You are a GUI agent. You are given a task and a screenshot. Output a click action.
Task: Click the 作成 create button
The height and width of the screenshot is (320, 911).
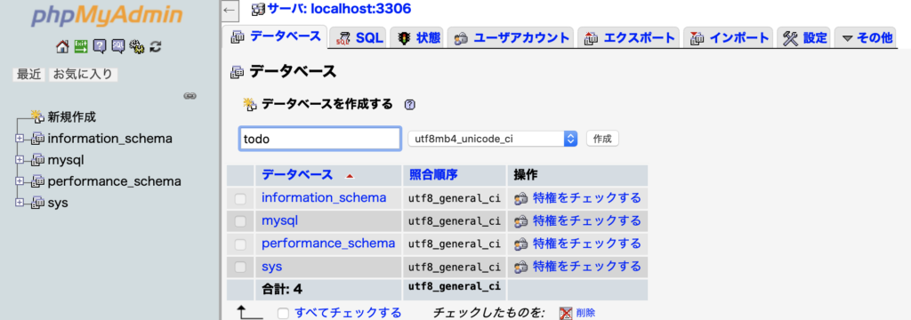point(602,139)
